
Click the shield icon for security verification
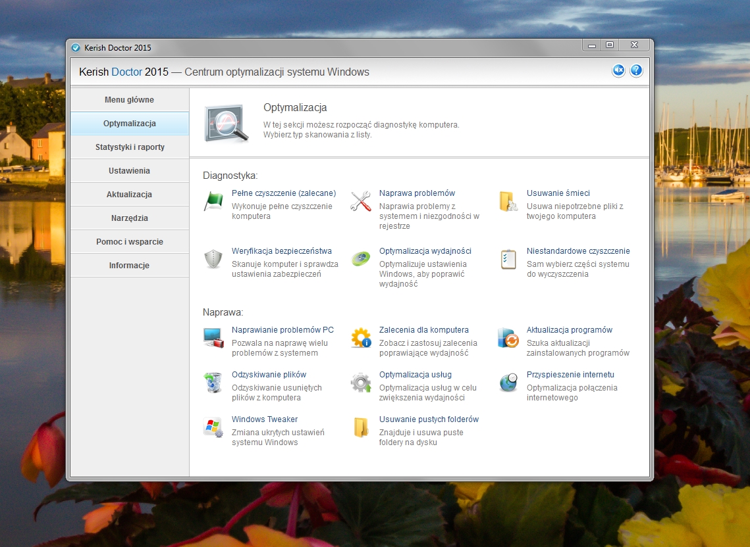[x=213, y=259]
